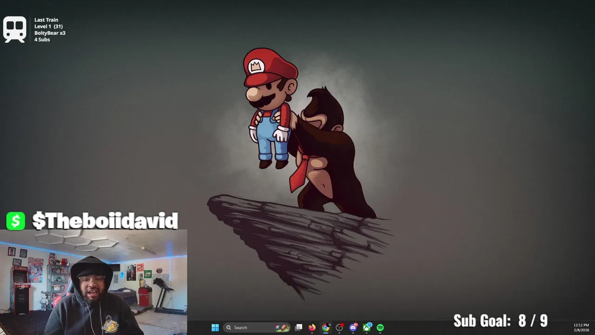This screenshot has width=595, height=335.
Task: Open Spotify from the taskbar
Action: pos(380,328)
